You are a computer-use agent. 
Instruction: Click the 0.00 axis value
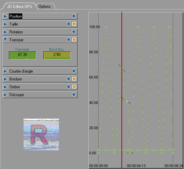[x=93, y=153]
